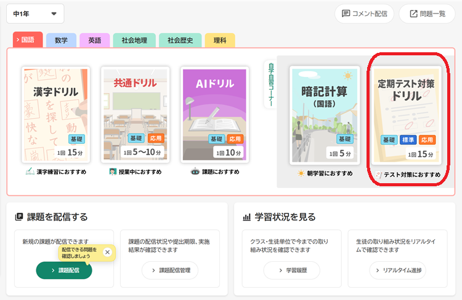
Task: Close the yellow tooltip with X icon
Action: coord(107,252)
